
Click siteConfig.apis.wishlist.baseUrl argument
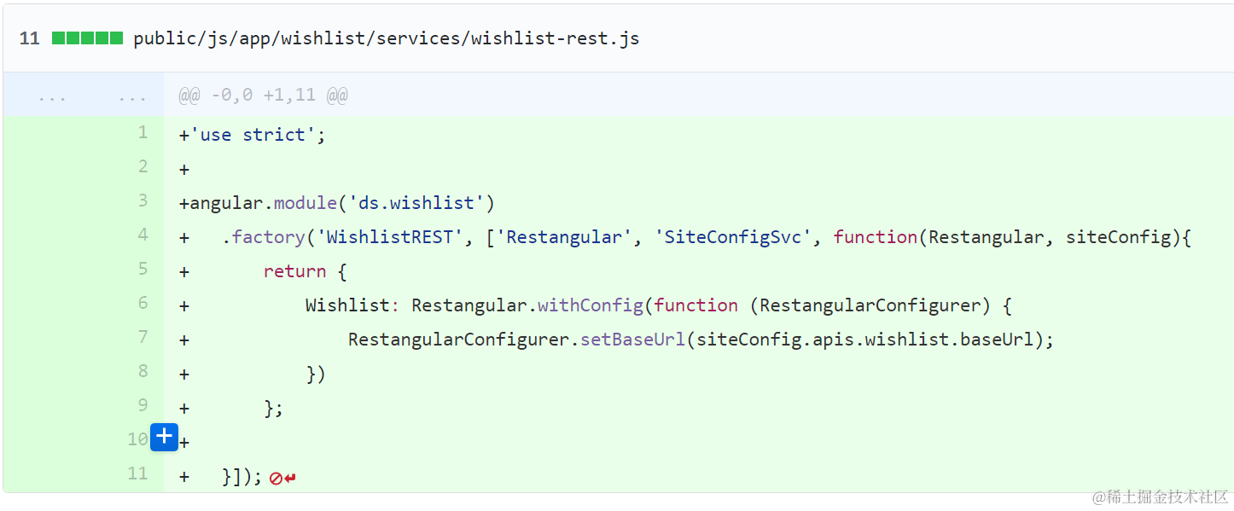tap(865, 340)
